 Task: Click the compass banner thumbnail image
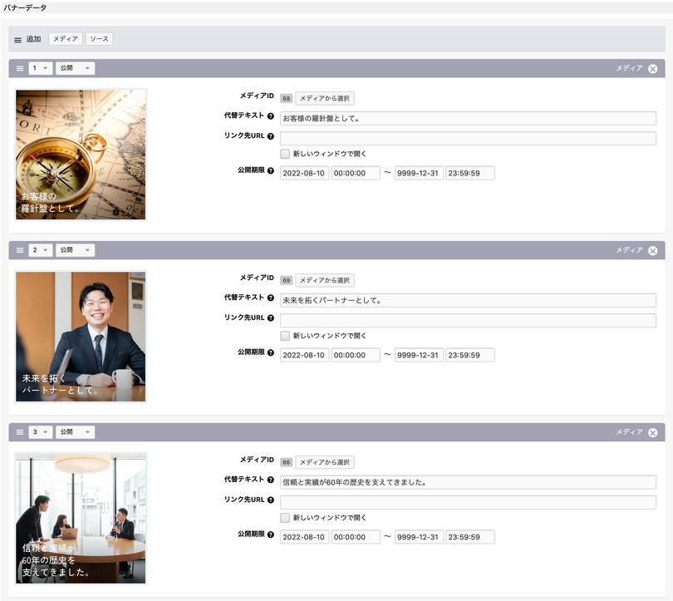click(x=81, y=155)
